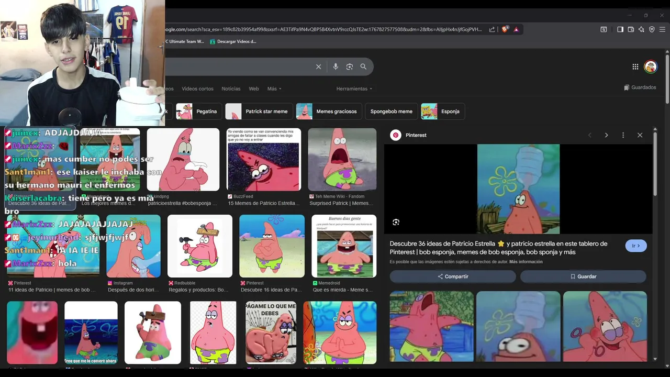Open Brave Shields lion icon
Image resolution: width=670 pixels, height=377 pixels.
coord(505,29)
